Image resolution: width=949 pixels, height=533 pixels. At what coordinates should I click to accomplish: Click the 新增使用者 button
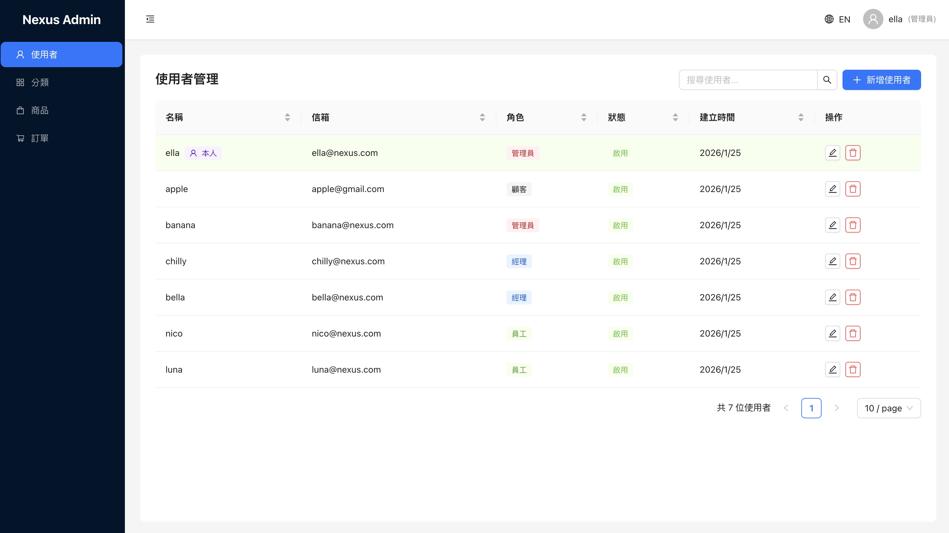pos(881,80)
